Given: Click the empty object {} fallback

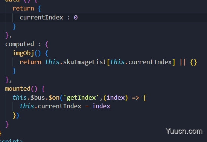Looking at the screenshot, I should (193, 62).
